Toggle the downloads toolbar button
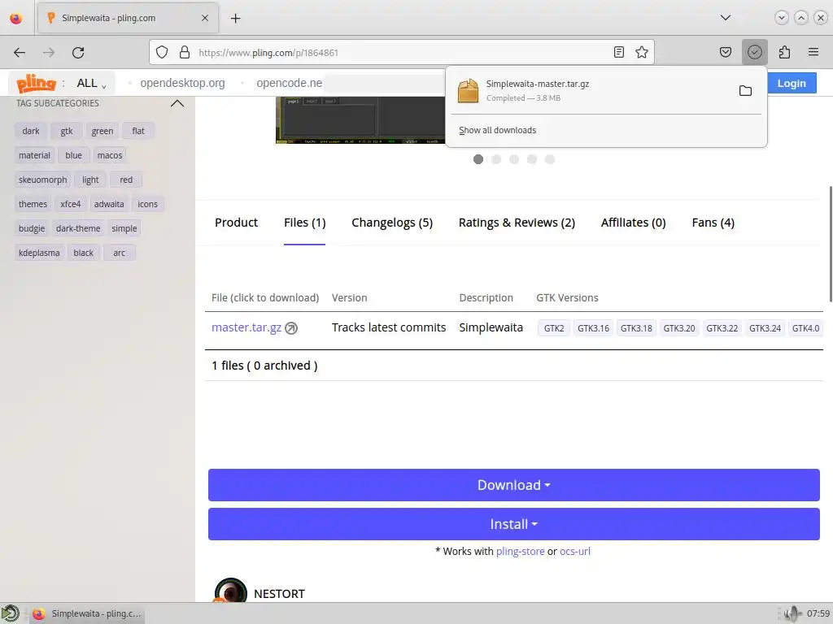This screenshot has height=624, width=833. pos(754,52)
